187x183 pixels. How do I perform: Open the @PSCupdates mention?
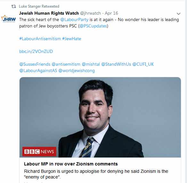[93, 26]
